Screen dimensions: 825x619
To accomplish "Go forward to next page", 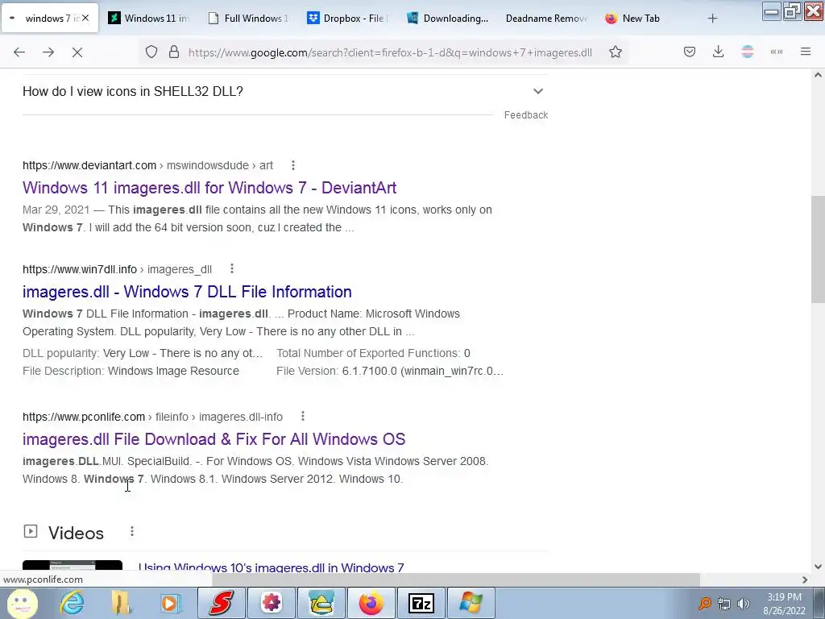I will pyautogui.click(x=48, y=52).
